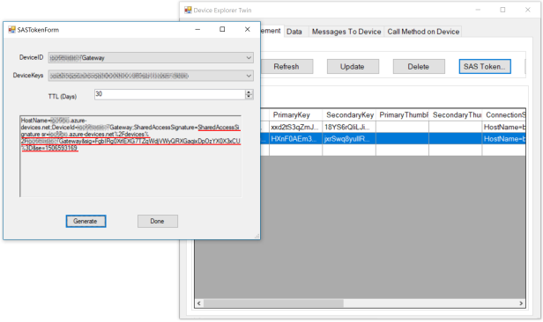Viewport: 543px width, 322px height.
Task: Click the PrimaryThumbprint column header
Action: pos(402,114)
